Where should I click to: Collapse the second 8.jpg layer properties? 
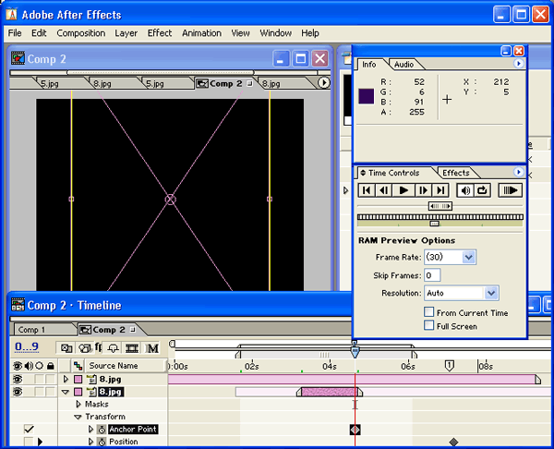point(66,392)
